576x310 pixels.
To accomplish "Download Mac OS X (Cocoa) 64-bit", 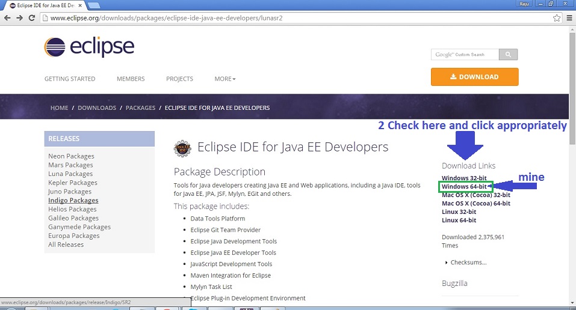I will [475, 203].
